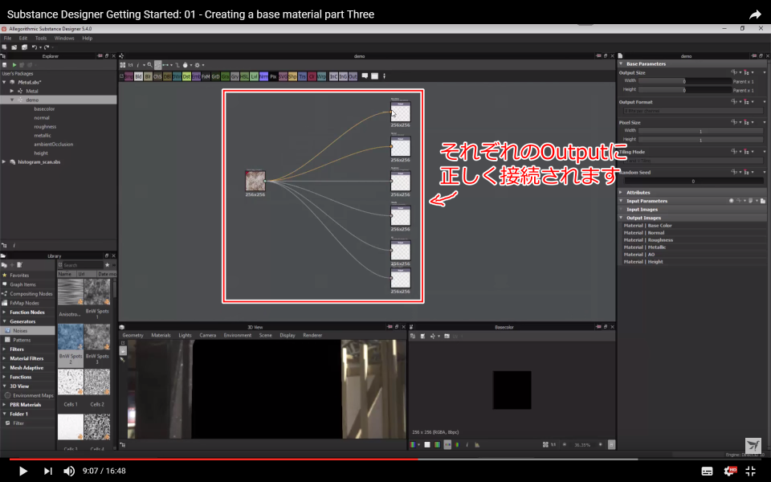The height and width of the screenshot is (482, 771).
Task: Expand the histogram_scan.sbs package
Action: click(5, 161)
